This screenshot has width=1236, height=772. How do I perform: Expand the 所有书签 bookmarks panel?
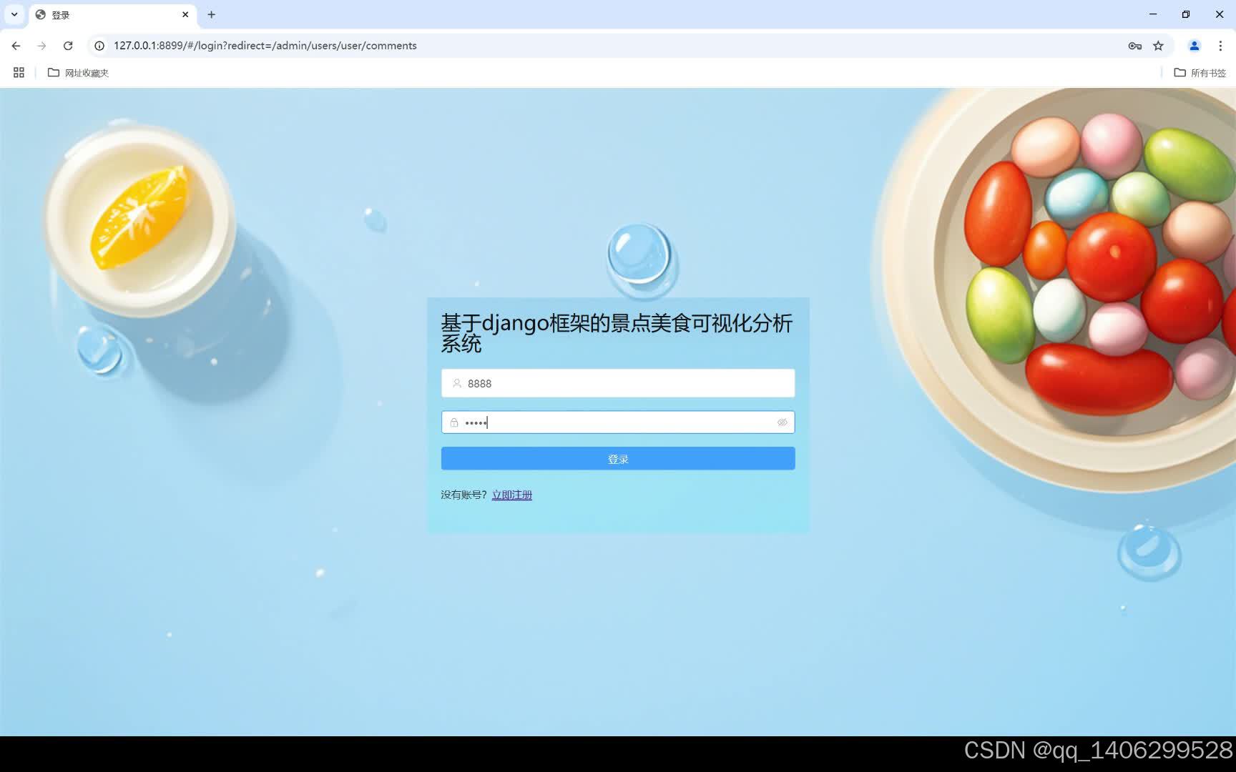click(x=1200, y=72)
